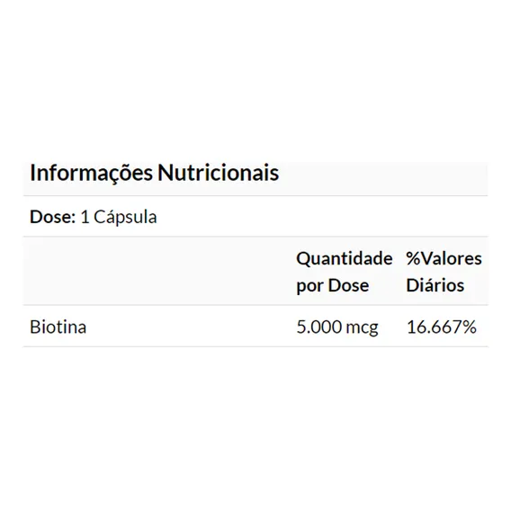511x511 pixels.
Task: Select the word Nutricionais in the title
Action: (x=219, y=172)
